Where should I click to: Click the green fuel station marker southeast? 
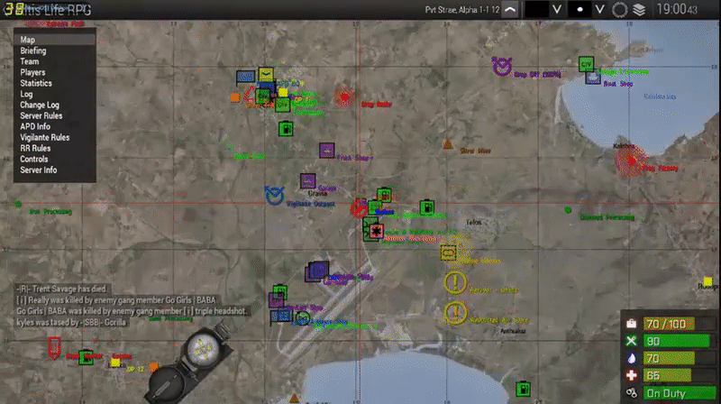click(523, 390)
